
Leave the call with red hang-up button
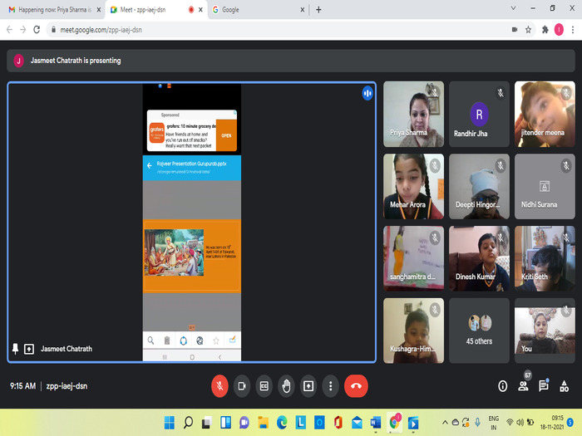pyautogui.click(x=356, y=386)
